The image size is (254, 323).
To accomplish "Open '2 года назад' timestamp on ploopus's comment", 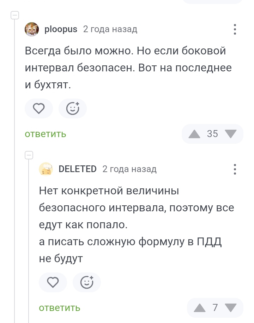I will point(110,29).
